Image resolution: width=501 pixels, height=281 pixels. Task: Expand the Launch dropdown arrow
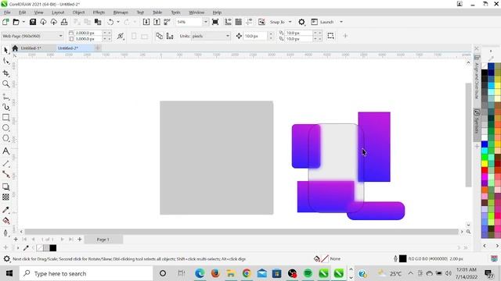pyautogui.click(x=341, y=22)
